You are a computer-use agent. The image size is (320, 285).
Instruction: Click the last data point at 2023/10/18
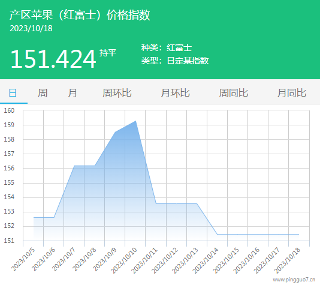click(x=299, y=235)
